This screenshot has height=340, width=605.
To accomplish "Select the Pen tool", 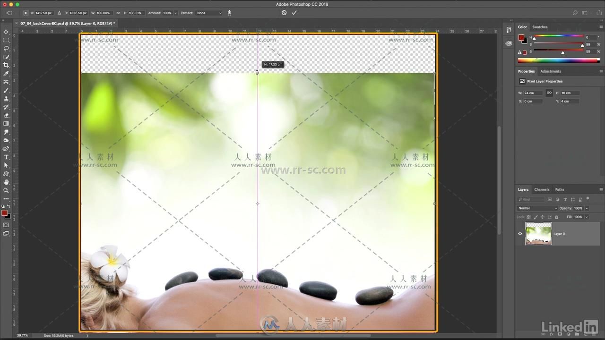I will [x=6, y=149].
